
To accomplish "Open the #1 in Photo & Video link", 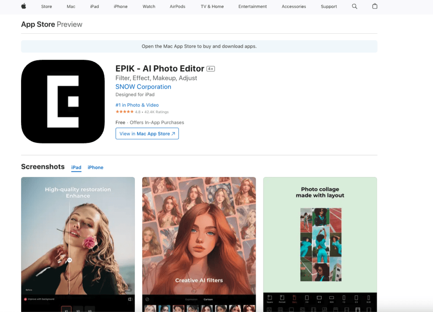I will (x=137, y=105).
